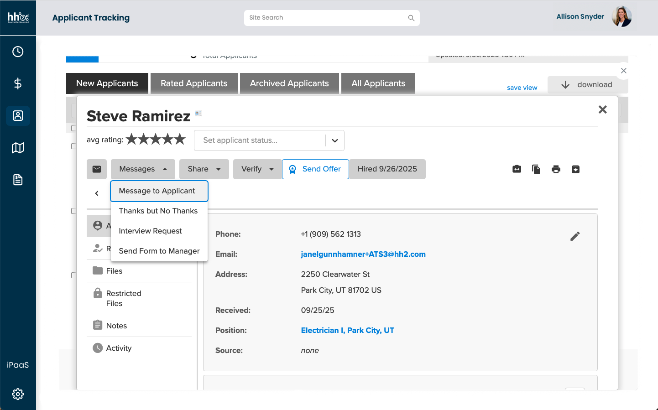658x410 pixels.
Task: Select Interview Request from Messages menu
Action: click(x=150, y=231)
